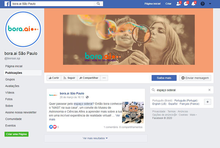Click the @boraai.sp username
Screen dimensions: 220x148
(12, 58)
